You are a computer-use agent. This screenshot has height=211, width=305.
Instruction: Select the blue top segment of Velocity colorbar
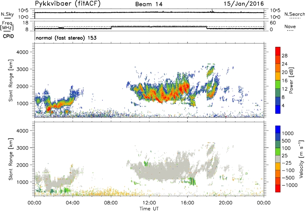[278, 129]
